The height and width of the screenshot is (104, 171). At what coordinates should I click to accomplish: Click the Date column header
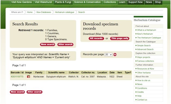pos(112,73)
